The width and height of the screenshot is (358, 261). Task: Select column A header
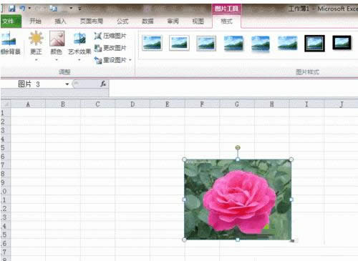[x=28, y=104]
